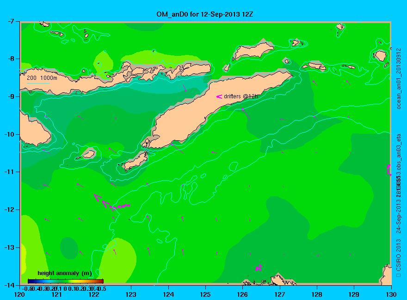This screenshot has height=300, width=407.
Task: Click the y-axis label '-10'
Action: click(x=9, y=134)
